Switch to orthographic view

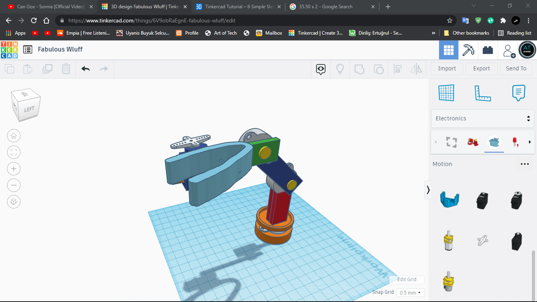click(x=14, y=202)
